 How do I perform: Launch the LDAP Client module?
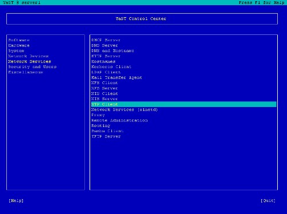[106, 72]
